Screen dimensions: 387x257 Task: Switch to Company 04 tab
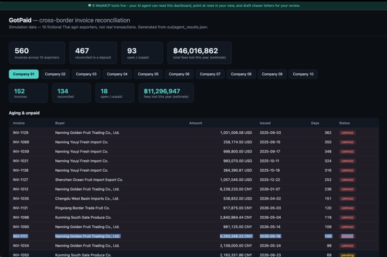pyautogui.click(x=117, y=74)
